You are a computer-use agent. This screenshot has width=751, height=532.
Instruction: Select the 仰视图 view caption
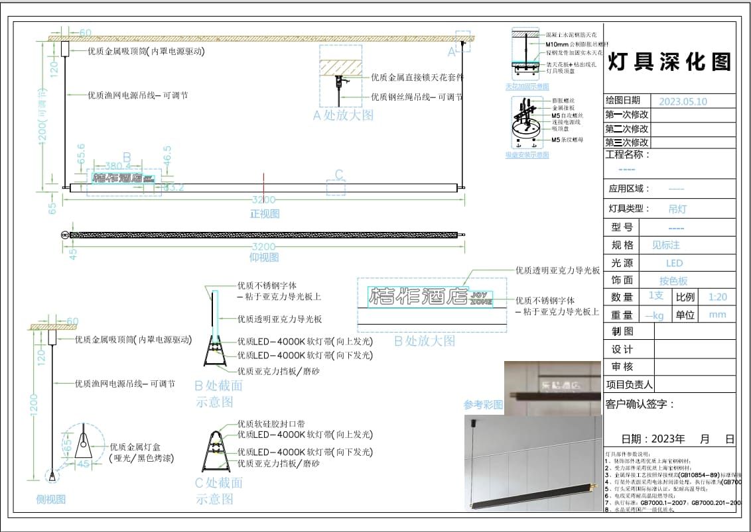click(x=264, y=257)
